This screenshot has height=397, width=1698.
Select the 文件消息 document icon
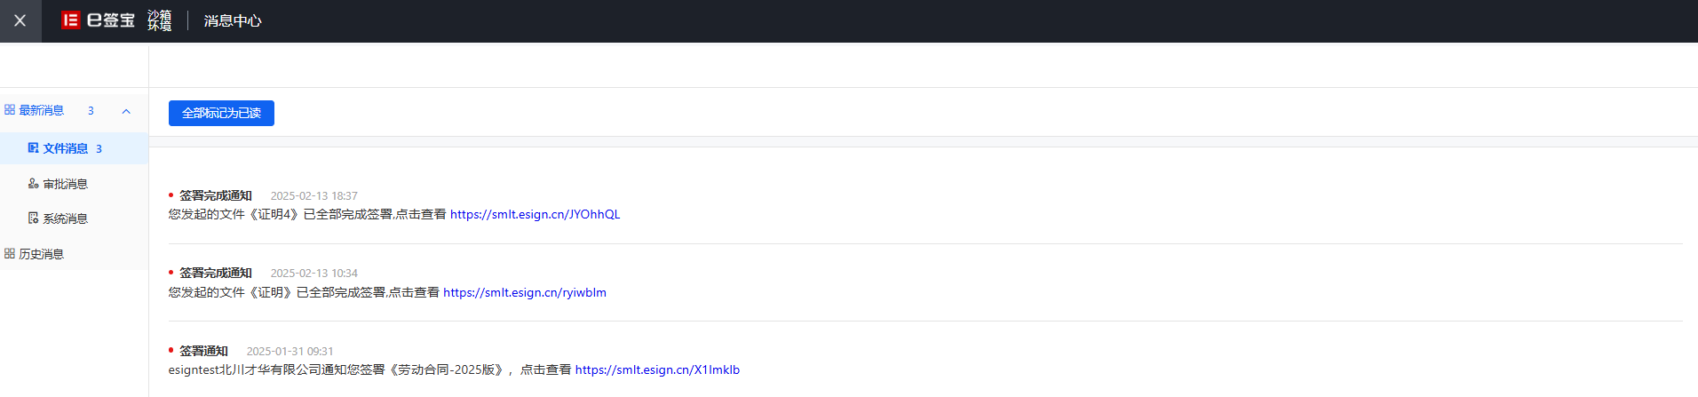(33, 148)
